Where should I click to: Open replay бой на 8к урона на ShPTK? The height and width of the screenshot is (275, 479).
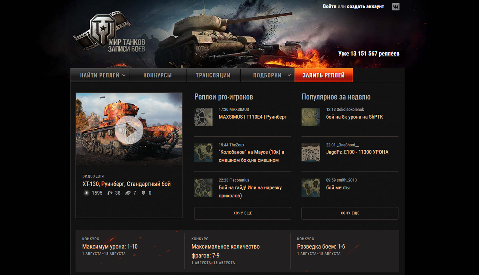[x=354, y=117]
